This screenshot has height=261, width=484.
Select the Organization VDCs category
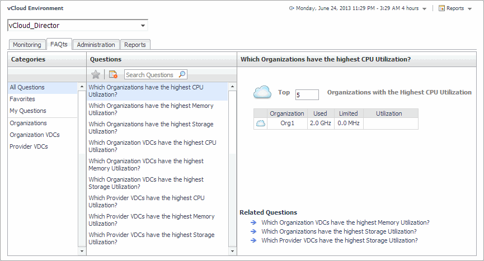click(35, 135)
